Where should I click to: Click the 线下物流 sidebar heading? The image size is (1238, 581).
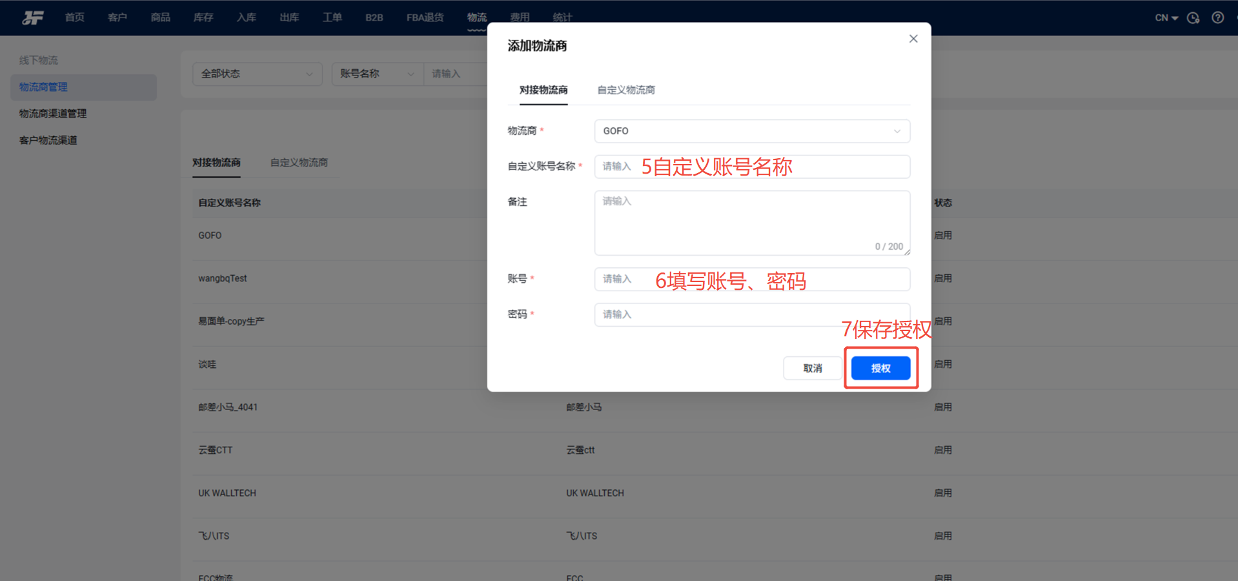click(39, 60)
